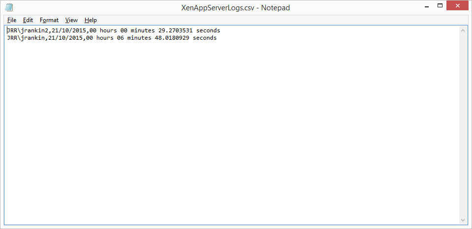Open the Help menu
The width and height of the screenshot is (472, 229).
click(x=90, y=20)
